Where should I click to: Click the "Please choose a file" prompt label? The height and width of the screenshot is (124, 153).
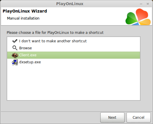tap(55, 33)
